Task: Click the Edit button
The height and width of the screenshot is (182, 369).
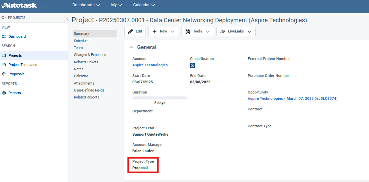Action: pos(135,31)
